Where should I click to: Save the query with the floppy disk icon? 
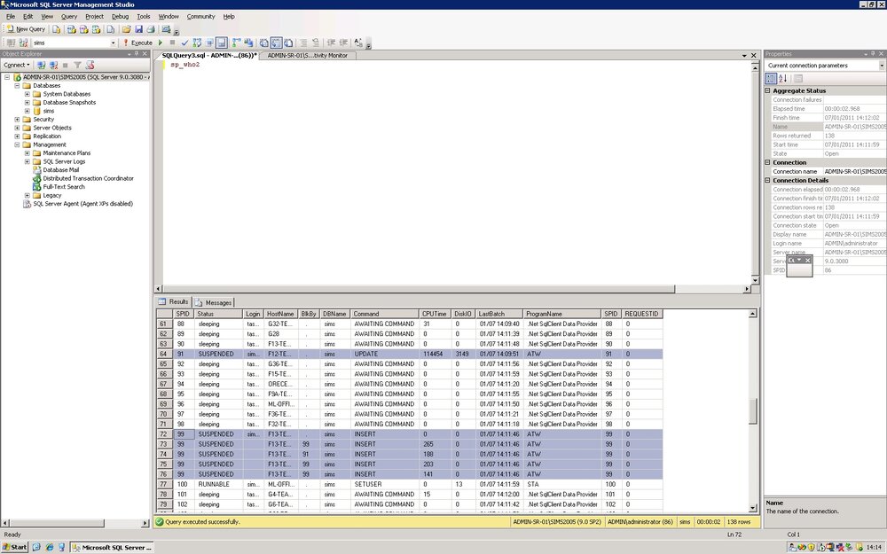(138, 29)
